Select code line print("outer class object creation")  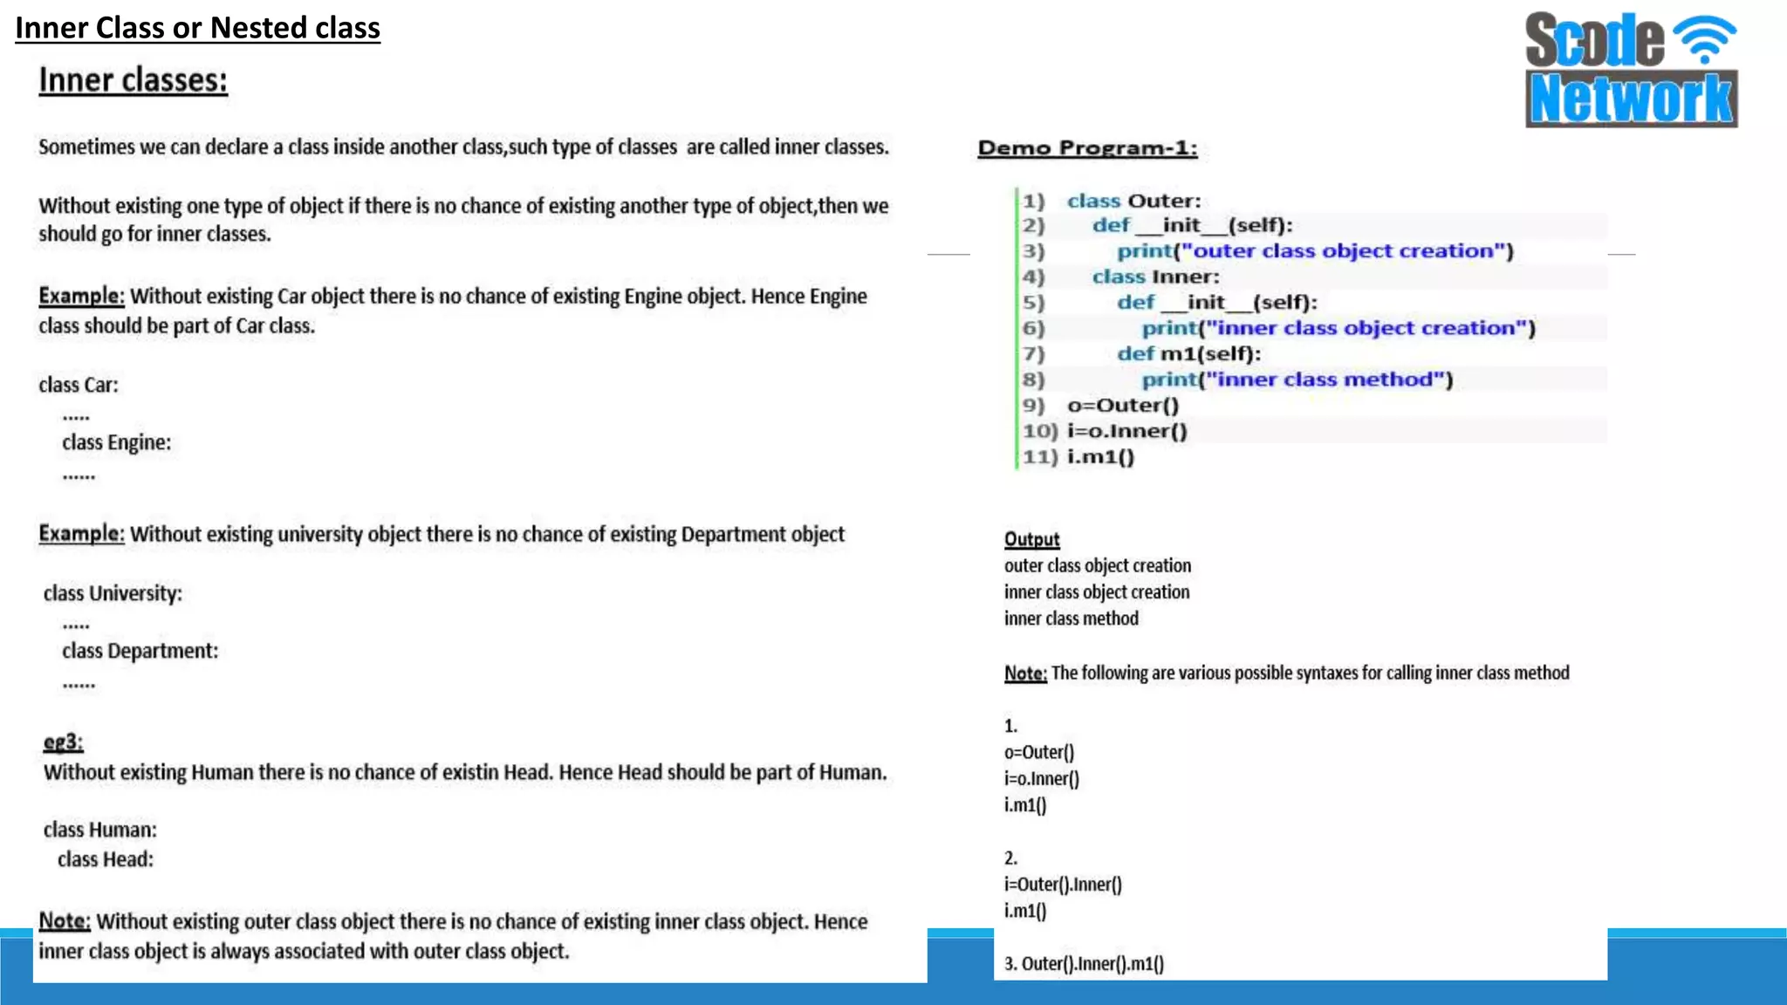[x=1315, y=251]
